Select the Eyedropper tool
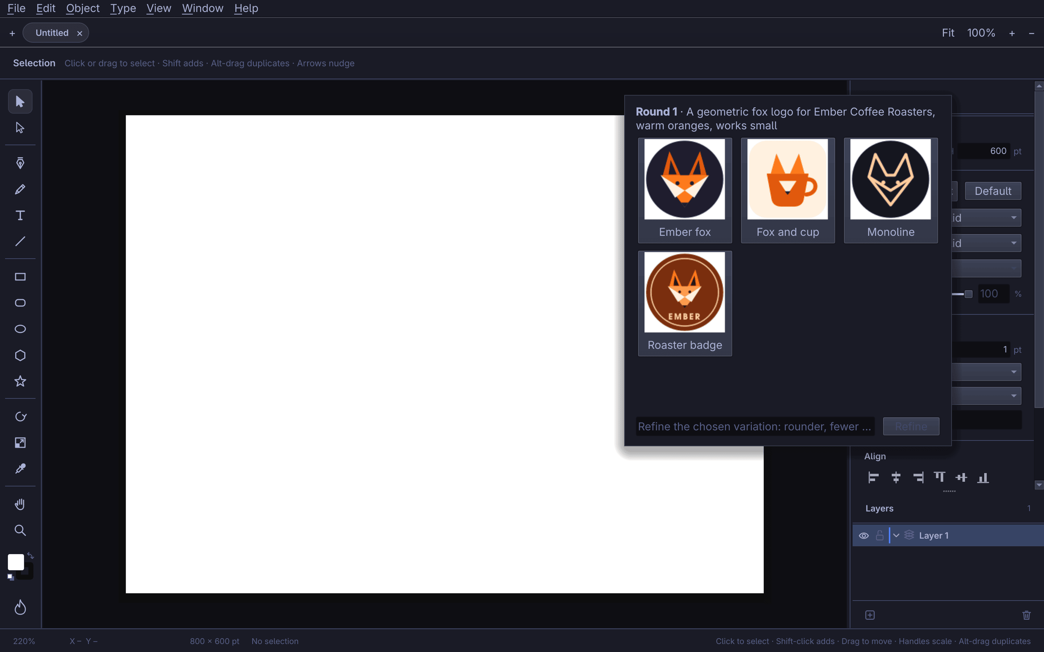The height and width of the screenshot is (652, 1044). click(20, 469)
